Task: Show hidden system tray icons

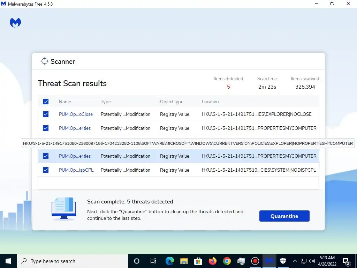Action: [x=295, y=261]
